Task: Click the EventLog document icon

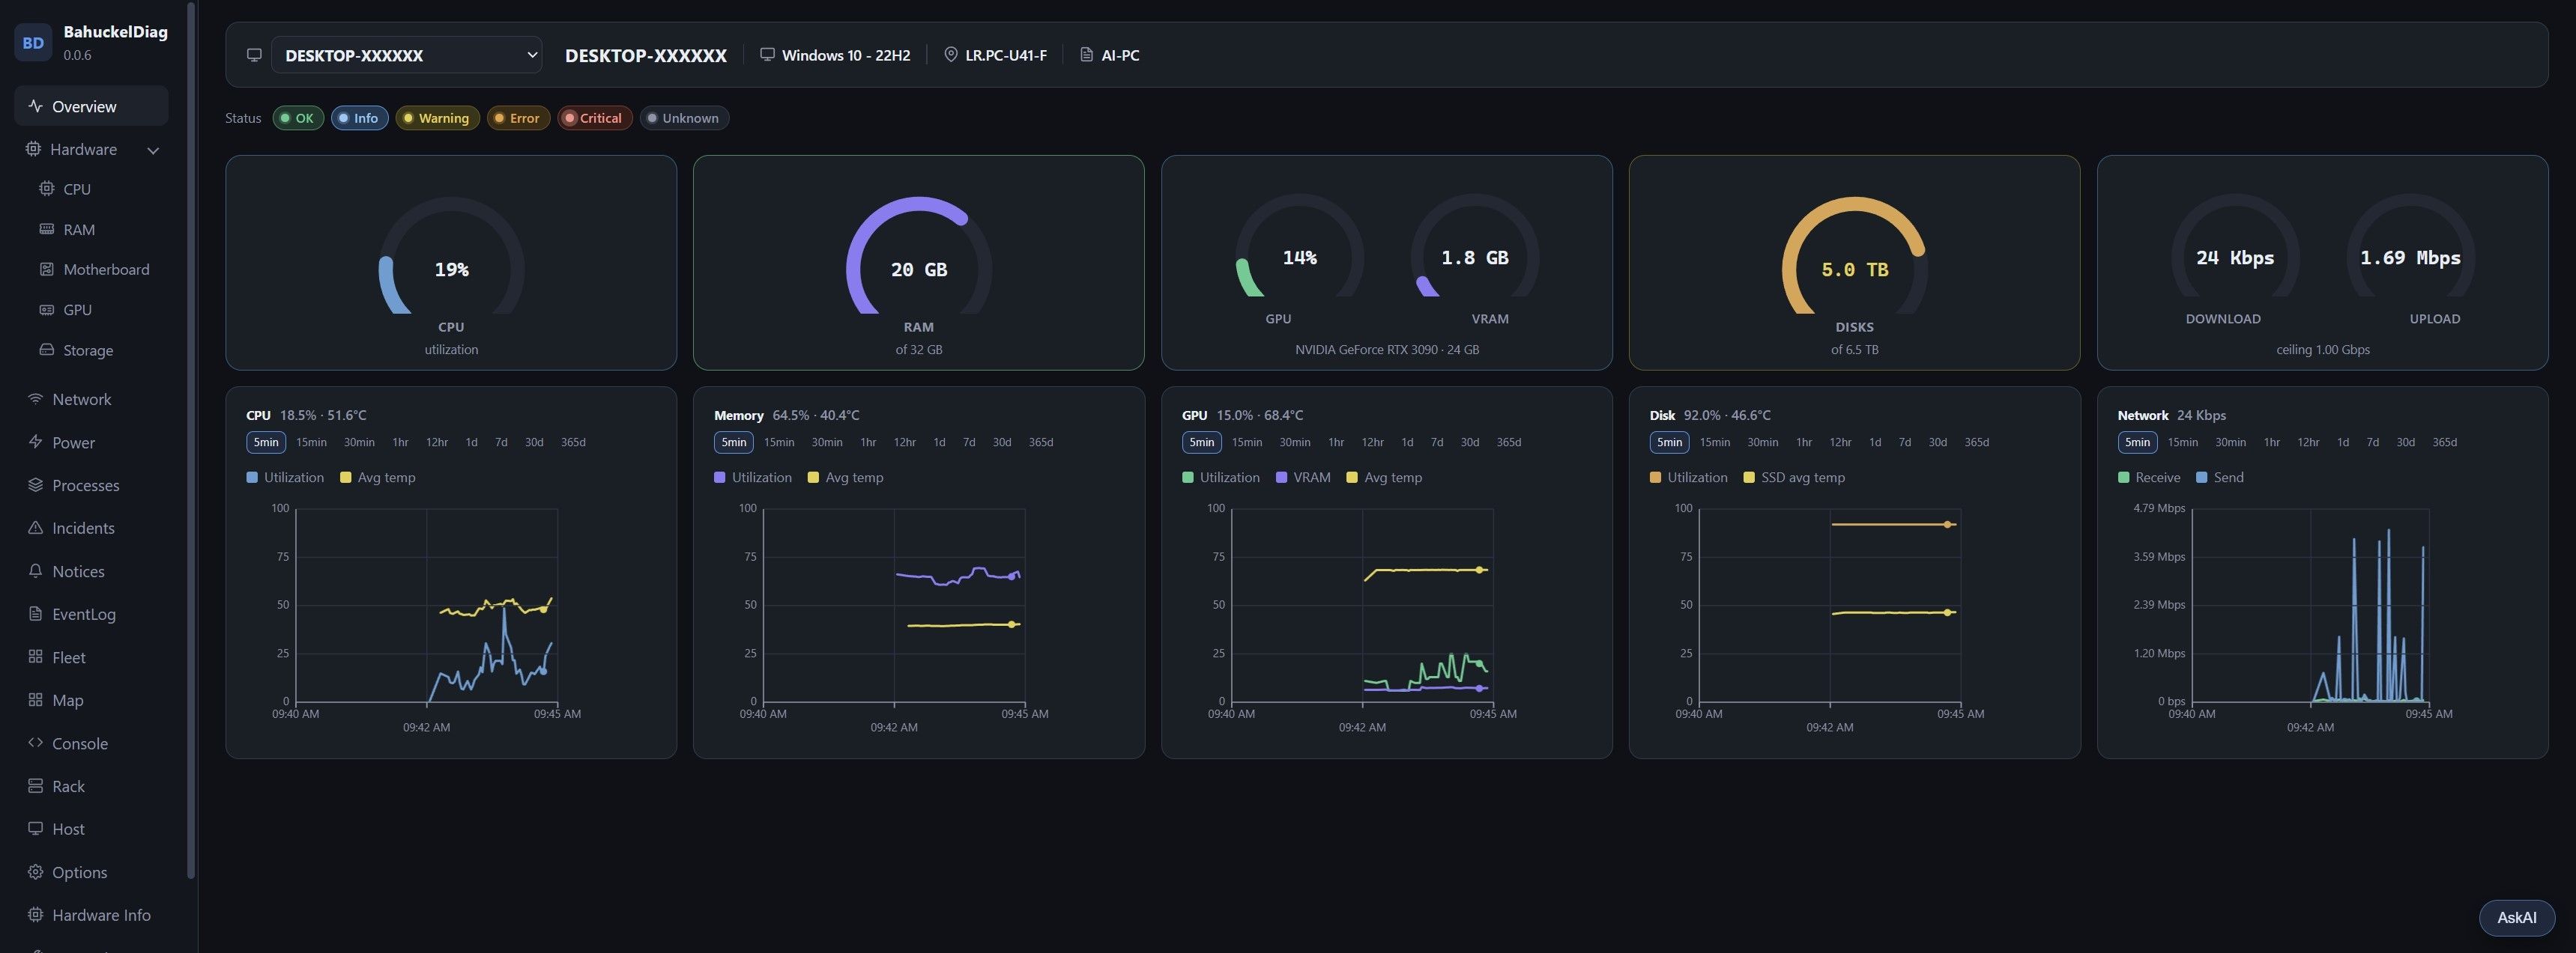Action: tap(35, 613)
